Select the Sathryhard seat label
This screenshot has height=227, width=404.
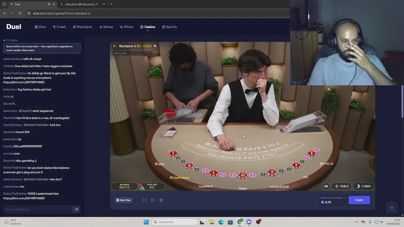[x=179, y=178]
